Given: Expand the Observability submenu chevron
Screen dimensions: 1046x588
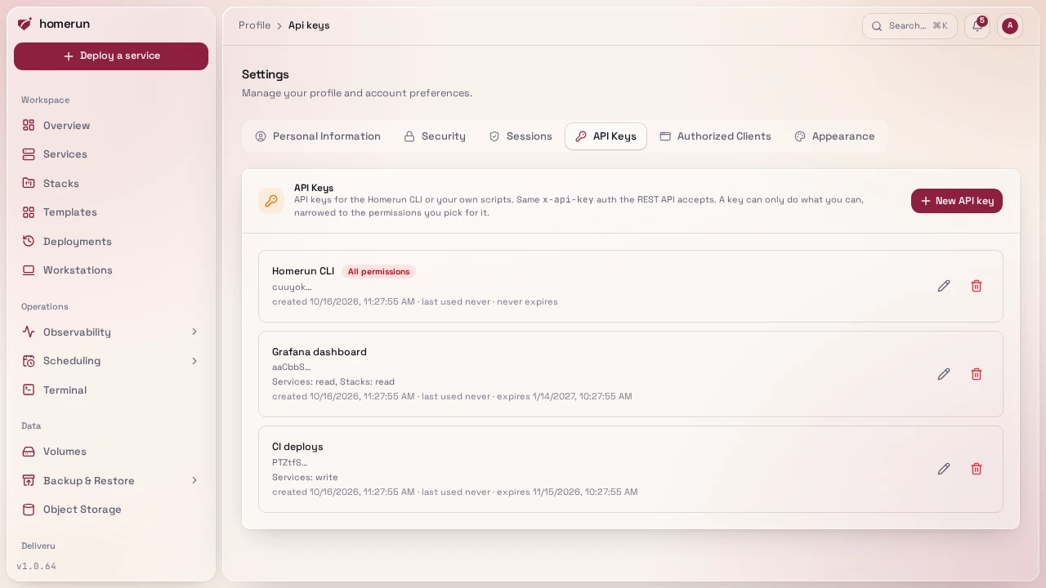Looking at the screenshot, I should tap(194, 332).
